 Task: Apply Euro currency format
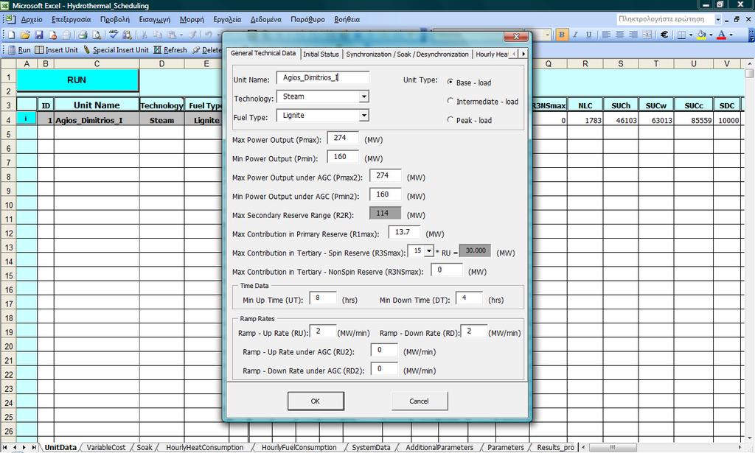coord(664,35)
